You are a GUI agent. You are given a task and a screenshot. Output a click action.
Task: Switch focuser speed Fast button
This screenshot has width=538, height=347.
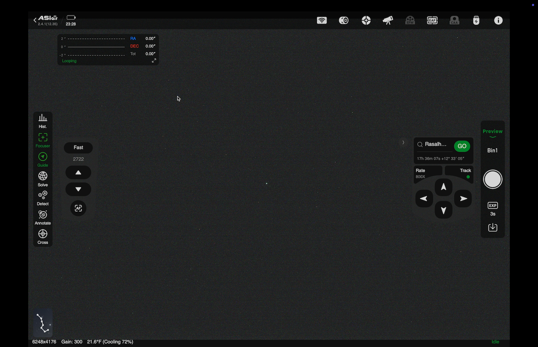click(x=78, y=148)
